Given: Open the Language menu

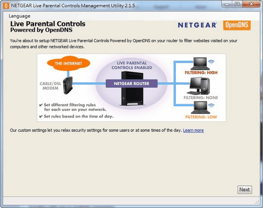Looking at the screenshot, I should tap(19, 16).
